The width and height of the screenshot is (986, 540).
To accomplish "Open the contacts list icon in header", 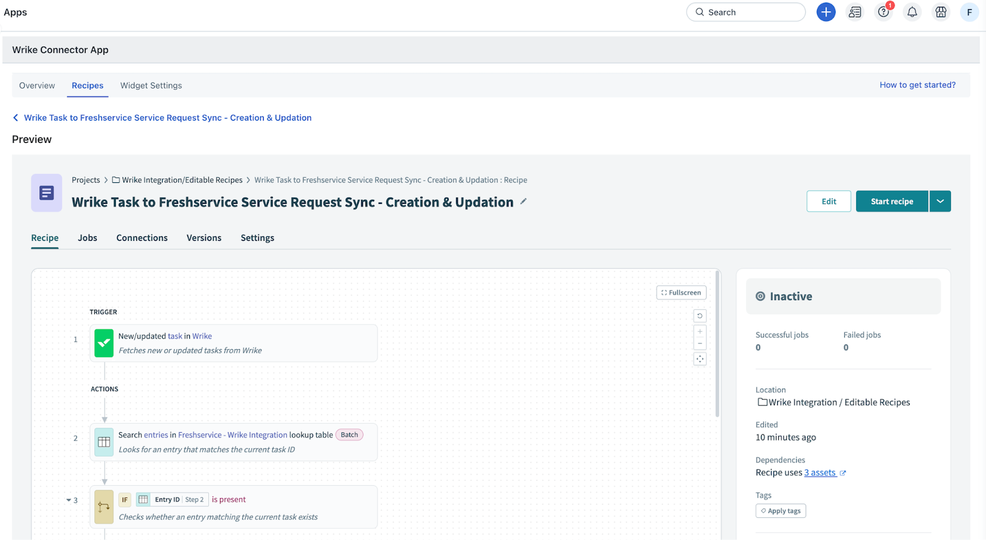I will click(x=855, y=12).
